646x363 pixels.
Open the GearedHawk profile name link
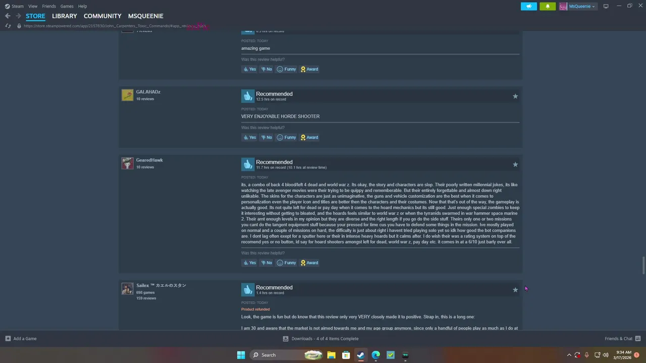(x=149, y=160)
